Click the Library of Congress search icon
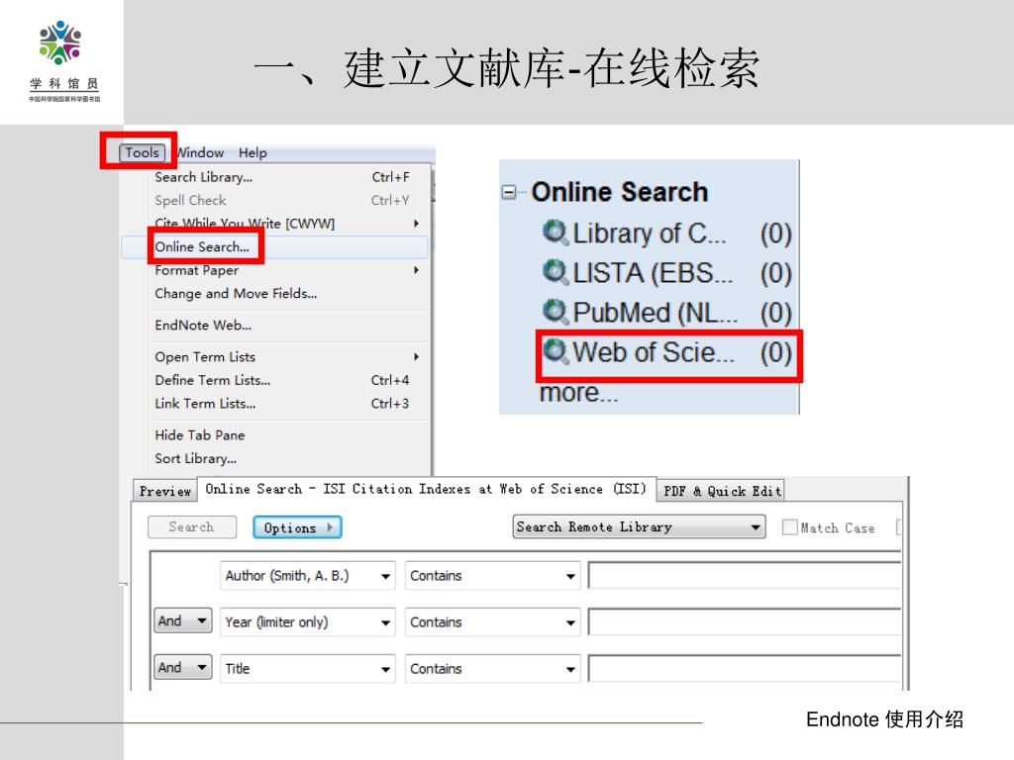 555,232
